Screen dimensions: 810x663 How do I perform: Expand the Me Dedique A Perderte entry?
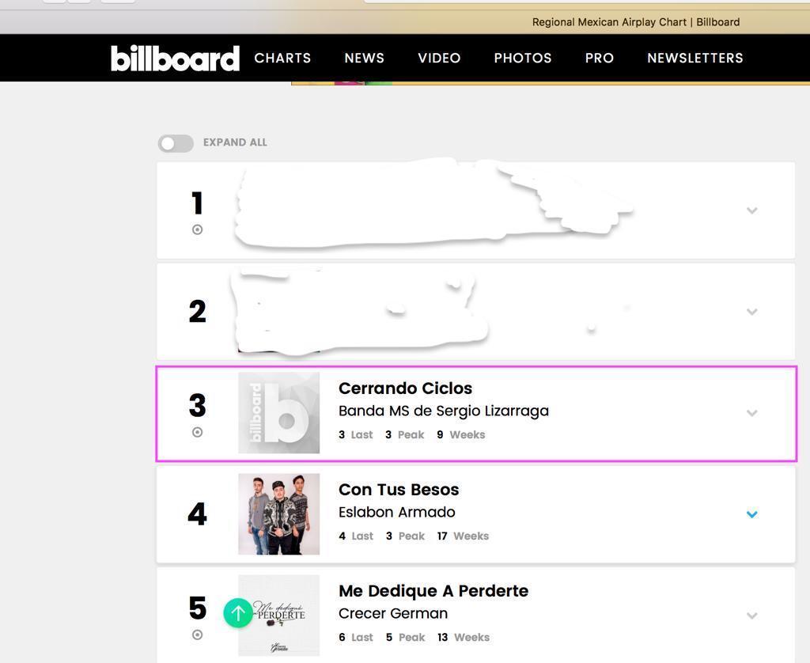(x=751, y=616)
